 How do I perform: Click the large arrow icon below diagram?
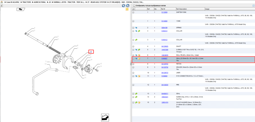click(105, 118)
